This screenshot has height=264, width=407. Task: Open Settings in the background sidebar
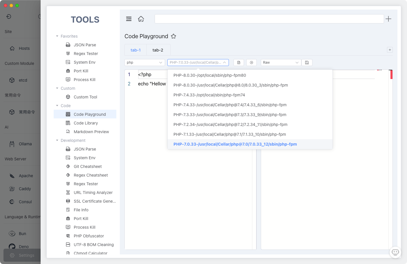click(x=22, y=255)
